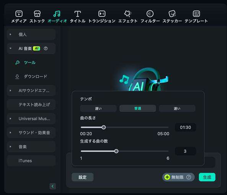Expand the Universal Mus... category arrow

[10, 119]
